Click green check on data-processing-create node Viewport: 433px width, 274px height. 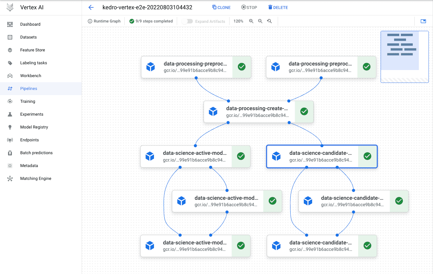[x=304, y=111]
